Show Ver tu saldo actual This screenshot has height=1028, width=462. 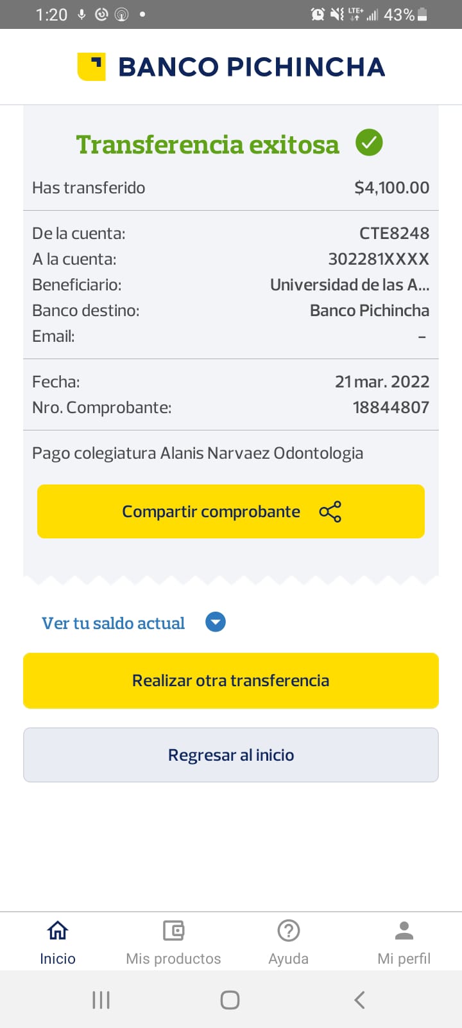114,623
